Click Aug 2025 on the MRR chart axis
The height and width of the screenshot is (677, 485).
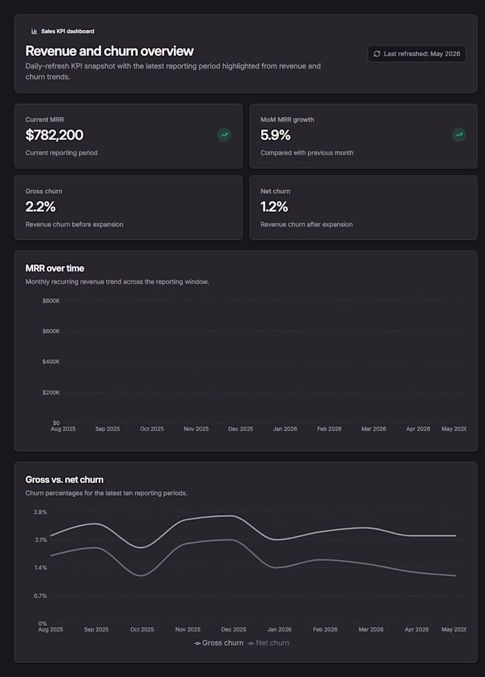pos(63,428)
